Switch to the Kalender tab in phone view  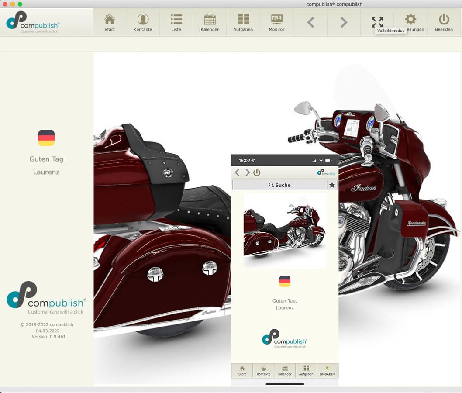pos(285,371)
